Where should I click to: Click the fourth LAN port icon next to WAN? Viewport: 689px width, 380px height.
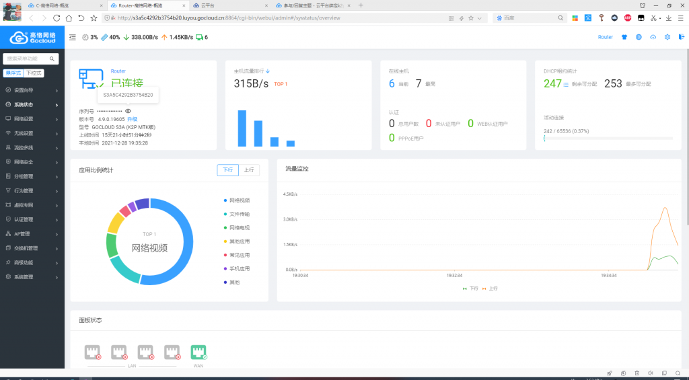tap(172, 352)
